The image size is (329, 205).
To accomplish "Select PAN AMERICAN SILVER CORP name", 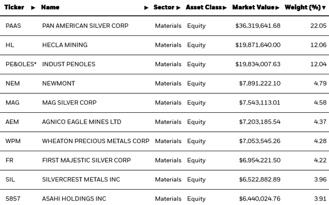I will (x=85, y=26).
